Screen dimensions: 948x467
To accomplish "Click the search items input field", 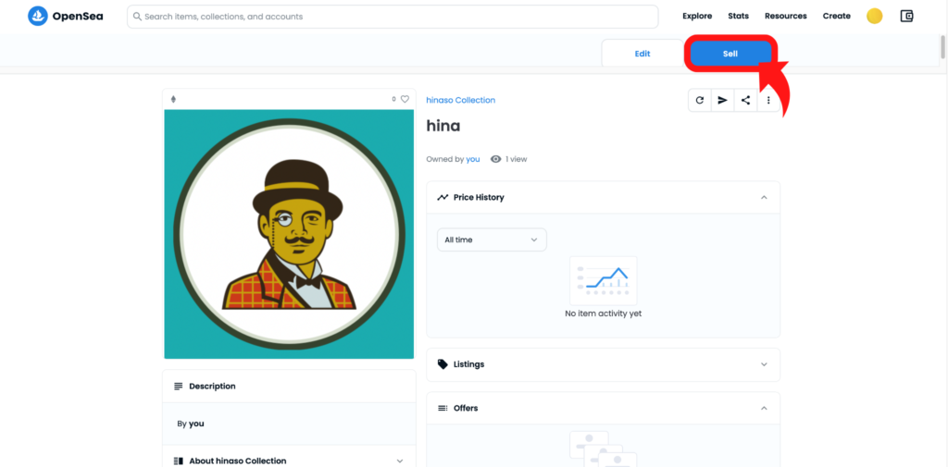I will [x=393, y=17].
